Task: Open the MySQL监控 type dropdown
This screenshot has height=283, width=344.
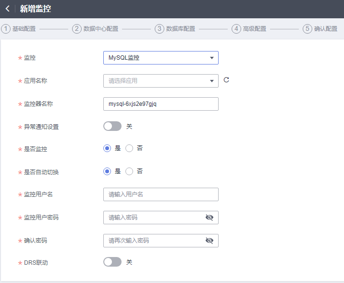Action: tap(161, 58)
